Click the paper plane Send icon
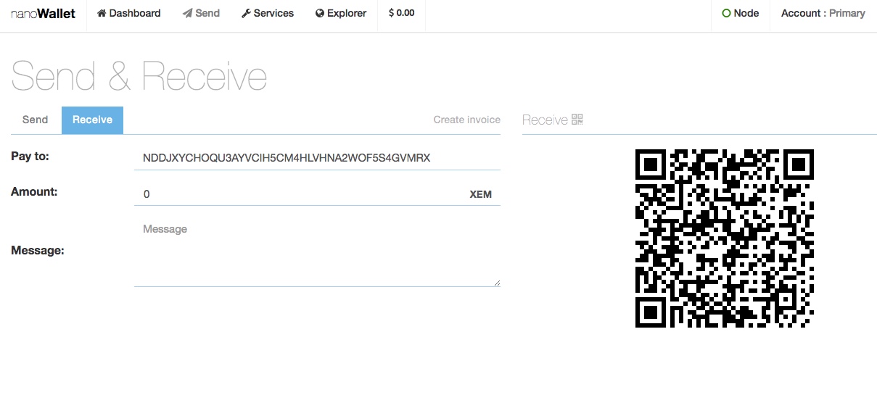The height and width of the screenshot is (395, 877). 187,13
